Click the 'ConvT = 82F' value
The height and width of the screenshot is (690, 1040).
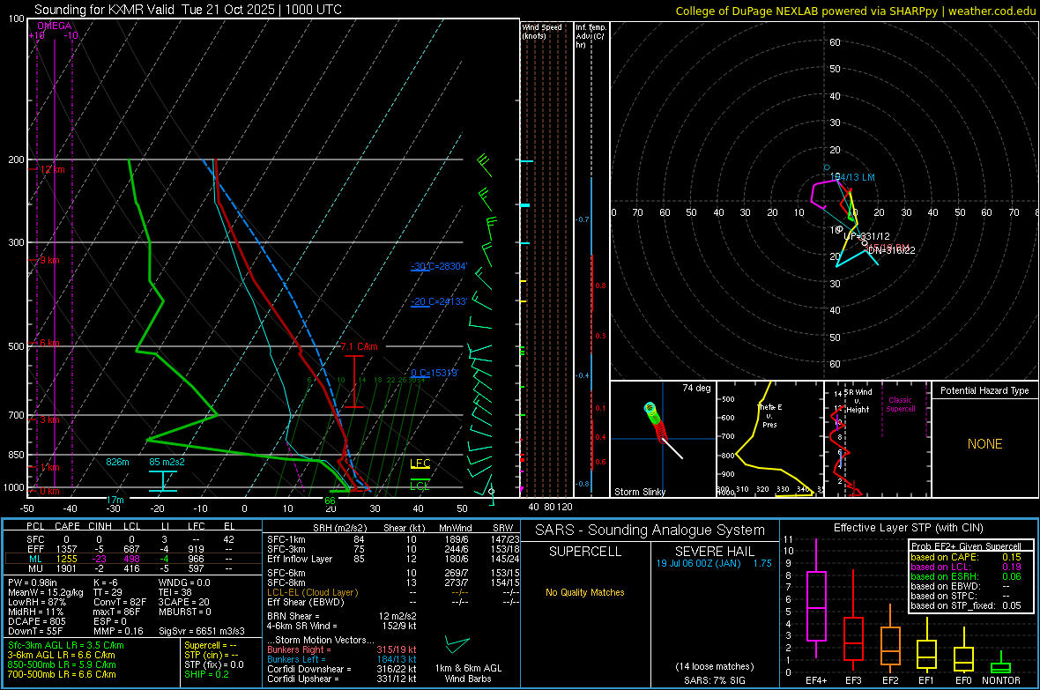pos(119,602)
